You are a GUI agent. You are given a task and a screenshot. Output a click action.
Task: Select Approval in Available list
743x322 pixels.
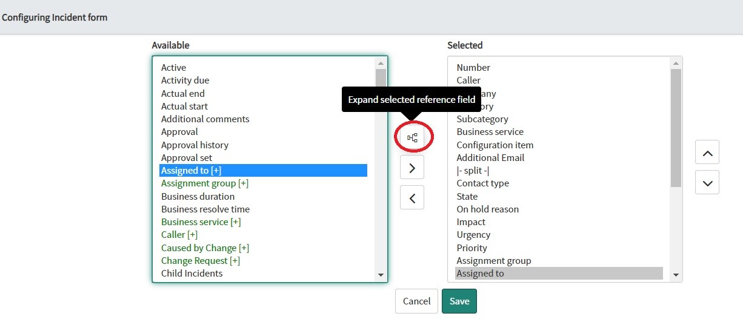[x=263, y=132]
